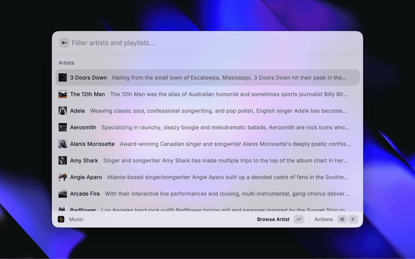The image size is (415, 259).
Task: Click the K shortcut key badge
Action: (x=353, y=220)
